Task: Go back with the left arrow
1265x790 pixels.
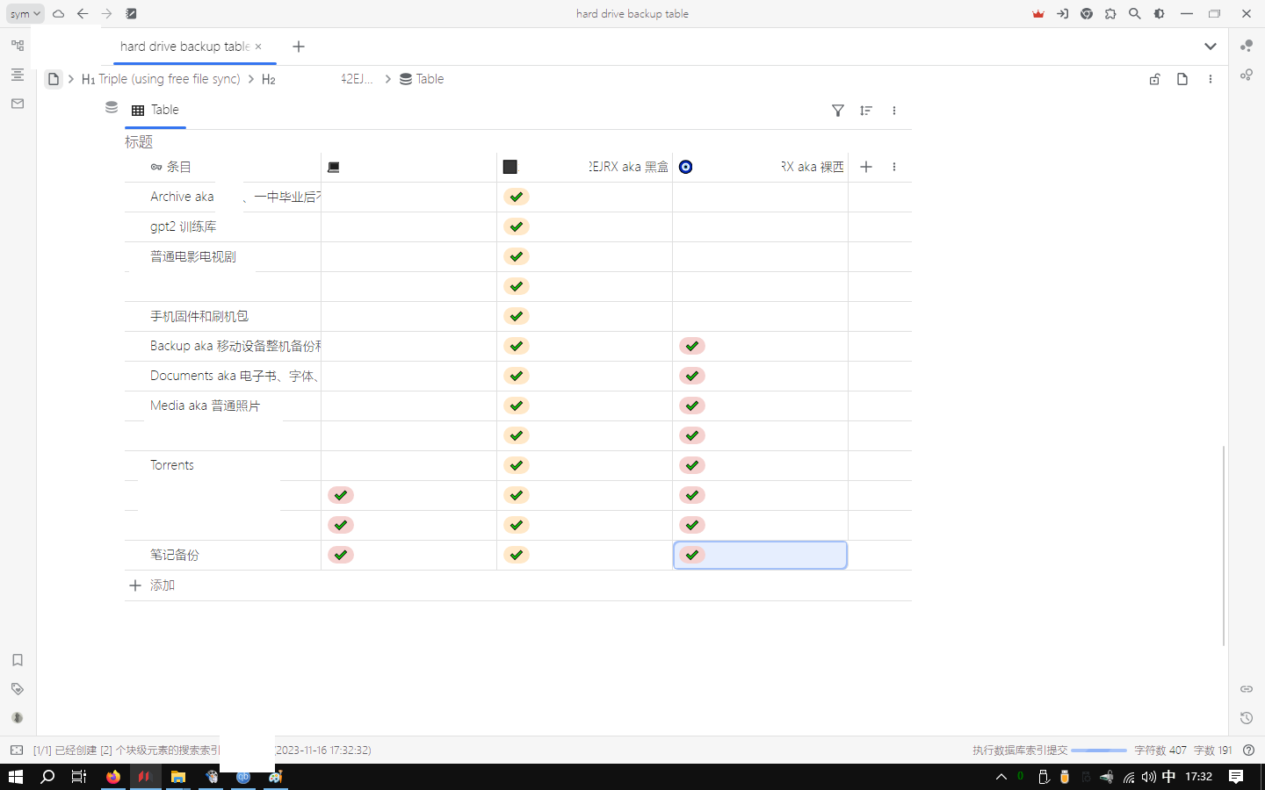Action: click(x=83, y=14)
